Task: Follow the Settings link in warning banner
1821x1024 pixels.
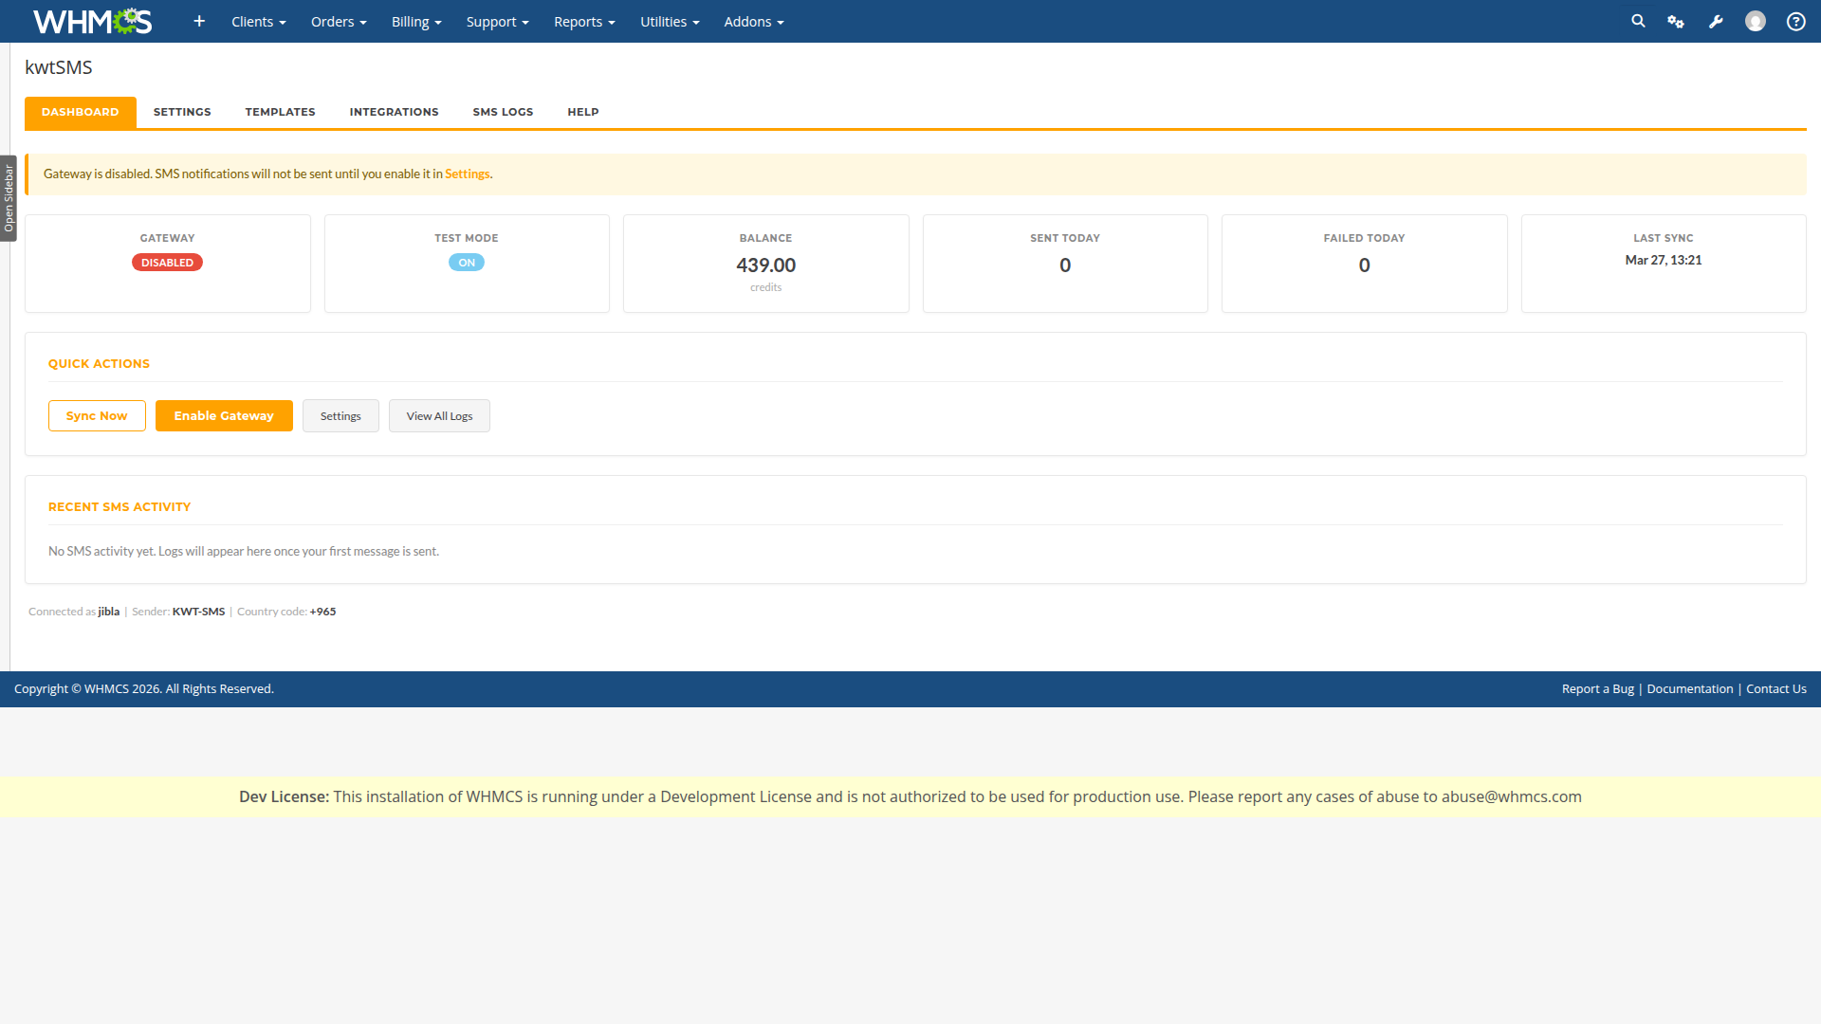Action: (467, 174)
